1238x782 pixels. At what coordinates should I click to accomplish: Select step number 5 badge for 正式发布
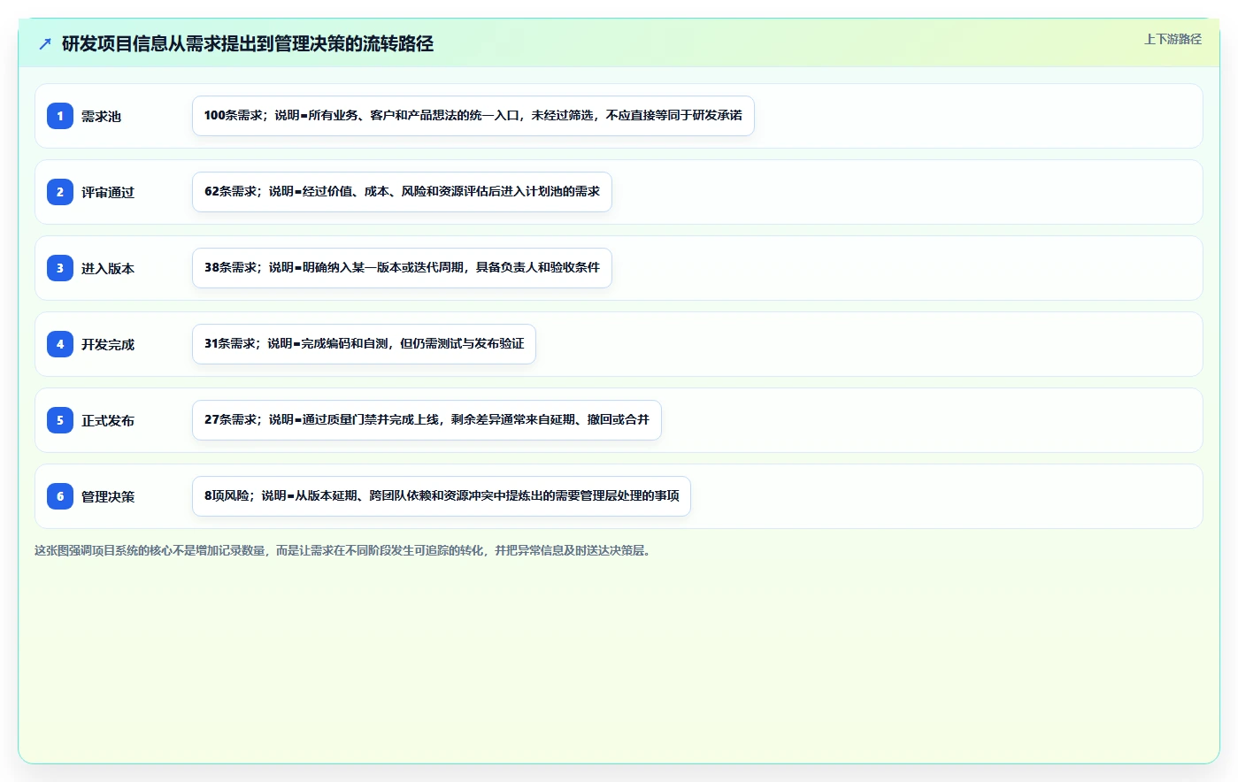(60, 420)
